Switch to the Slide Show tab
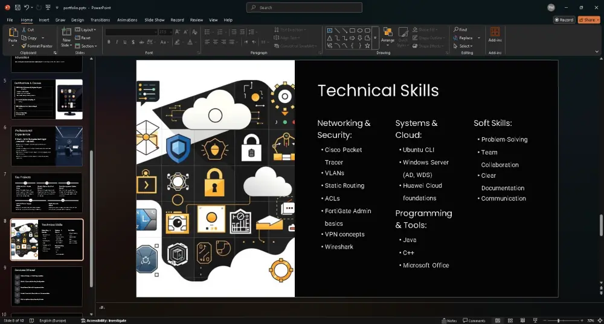Viewport: 604px width, 324px height. tap(155, 20)
